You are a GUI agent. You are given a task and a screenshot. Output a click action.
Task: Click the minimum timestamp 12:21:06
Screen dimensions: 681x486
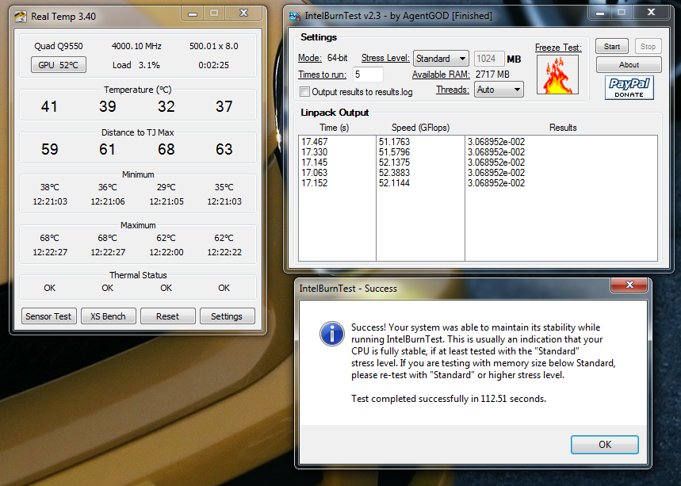pos(108,201)
